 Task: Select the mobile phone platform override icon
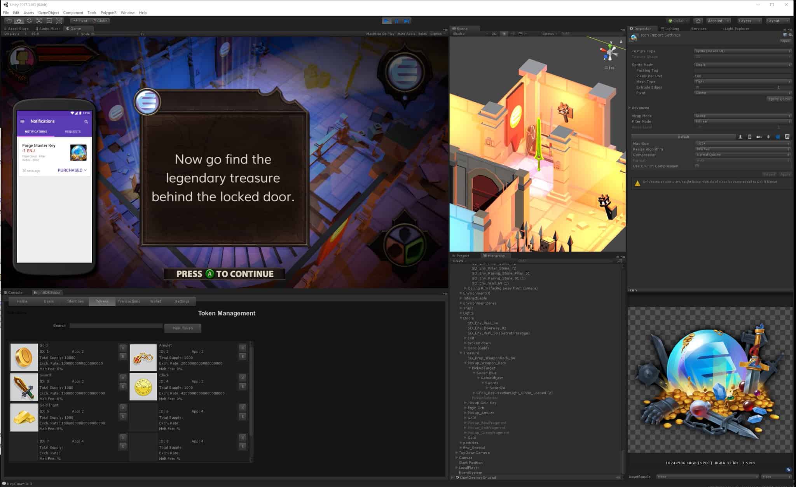(x=750, y=137)
